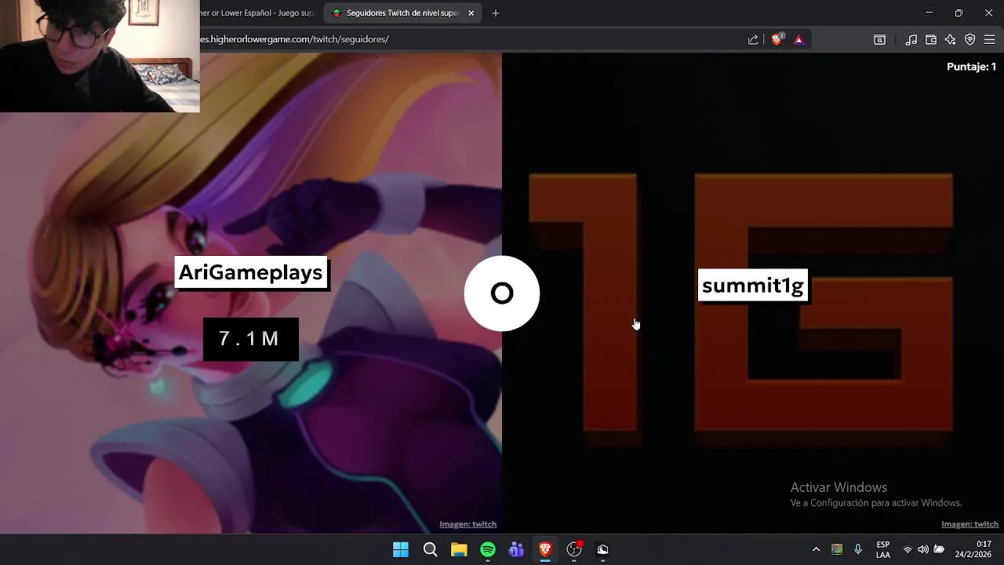Open the Brave Wallet icon

point(931,39)
